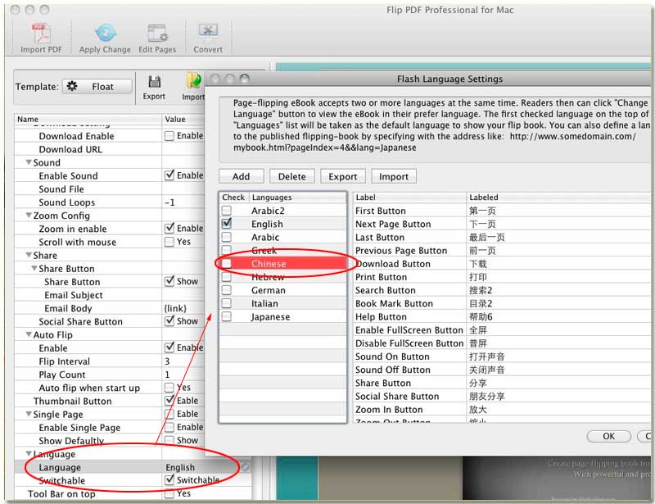Toggle the Download Enable checkbox
Viewport: 655px width, 504px height.
(169, 136)
